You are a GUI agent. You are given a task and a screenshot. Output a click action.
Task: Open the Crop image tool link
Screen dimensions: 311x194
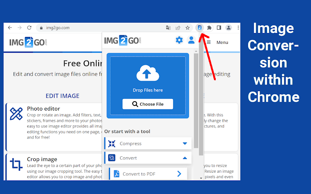click(x=42, y=159)
